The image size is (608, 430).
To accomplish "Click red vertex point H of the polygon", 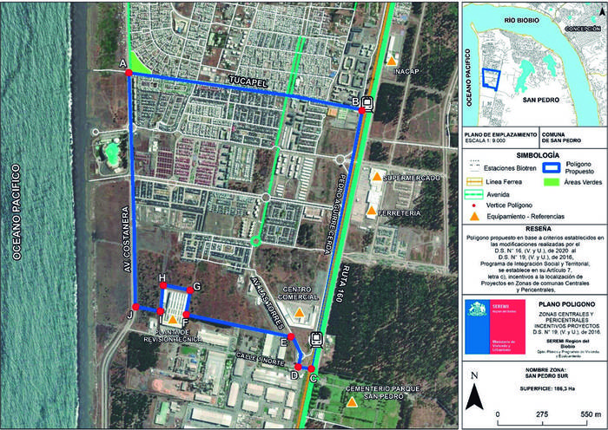I will (162, 286).
